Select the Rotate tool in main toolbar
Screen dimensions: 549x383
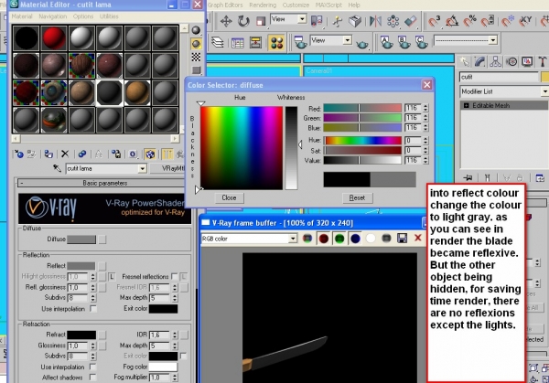[x=243, y=21]
